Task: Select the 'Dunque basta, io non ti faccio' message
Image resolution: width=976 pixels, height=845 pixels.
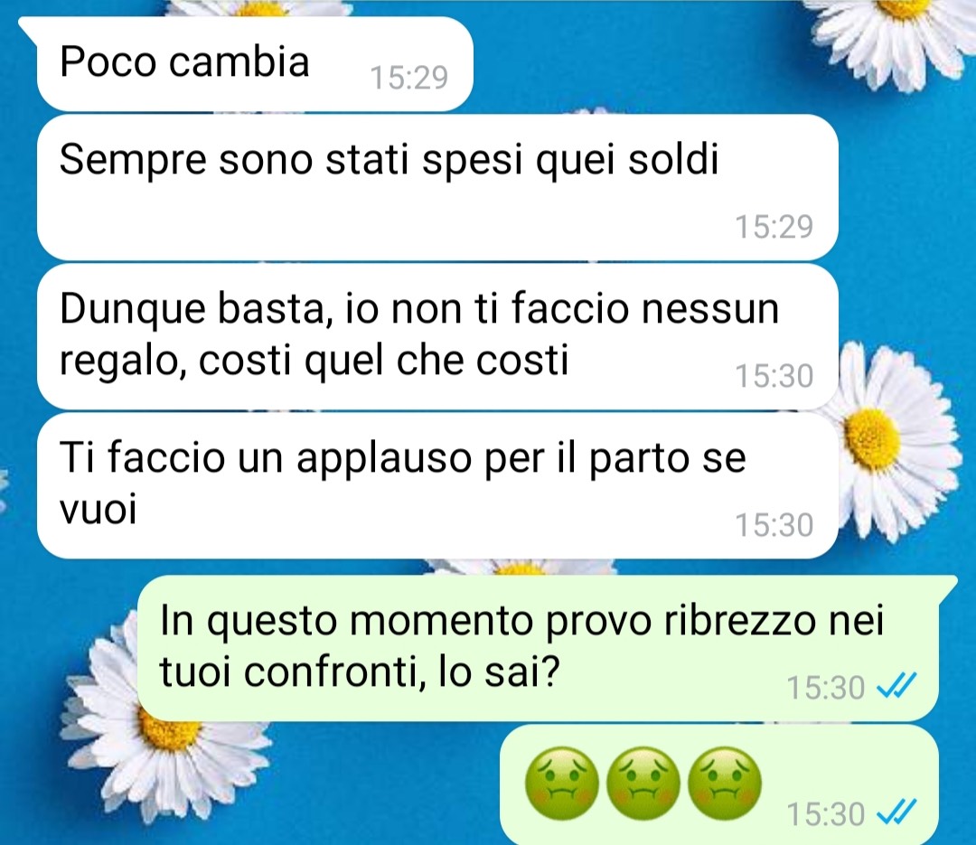Action: [437, 336]
